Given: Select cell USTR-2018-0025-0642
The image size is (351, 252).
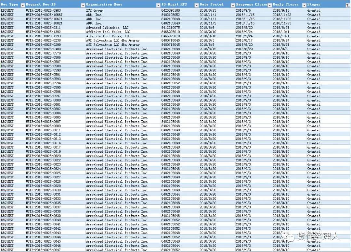Looking at the screenshot, I should [55, 229].
